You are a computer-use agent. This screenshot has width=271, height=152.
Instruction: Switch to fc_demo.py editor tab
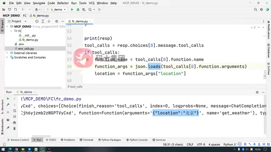click(x=80, y=21)
